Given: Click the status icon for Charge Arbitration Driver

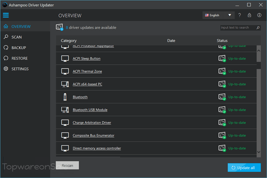Looking at the screenshot, I should [222, 122].
